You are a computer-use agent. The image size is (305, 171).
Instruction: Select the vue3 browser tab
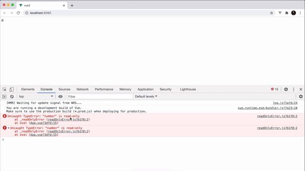coord(42,5)
